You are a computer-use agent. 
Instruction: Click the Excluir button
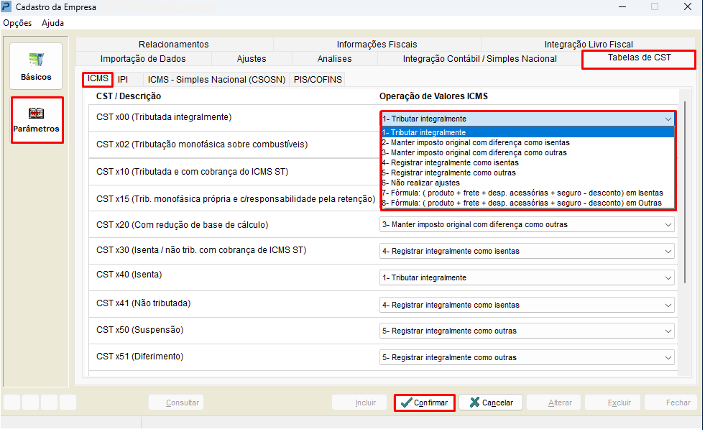(x=612, y=403)
